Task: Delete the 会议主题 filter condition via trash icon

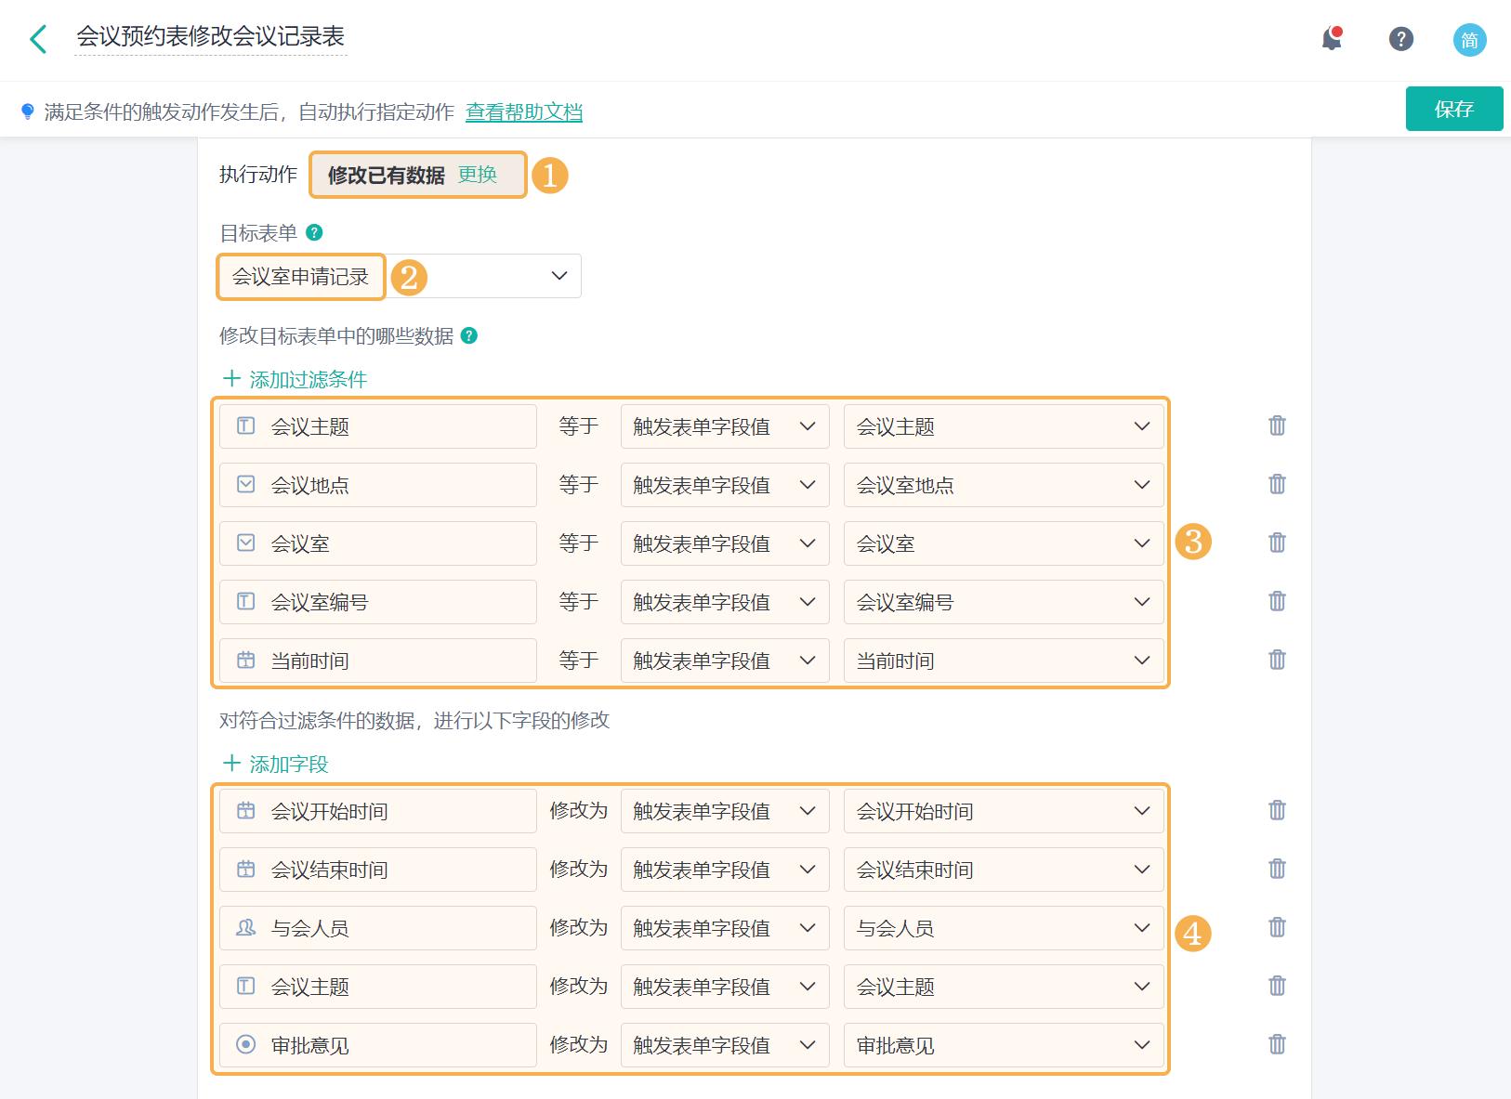Action: (1278, 425)
